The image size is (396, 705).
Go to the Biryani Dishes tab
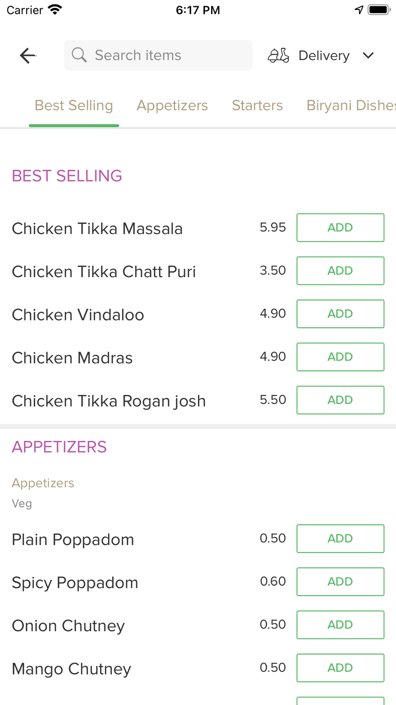click(x=350, y=105)
